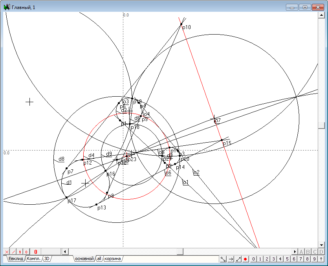Click point label p14
Screen dimensions: 328x266
(x=180, y=167)
